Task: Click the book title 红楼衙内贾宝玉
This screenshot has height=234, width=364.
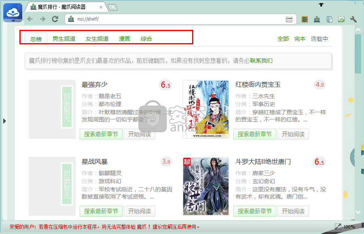Action: pos(258,85)
